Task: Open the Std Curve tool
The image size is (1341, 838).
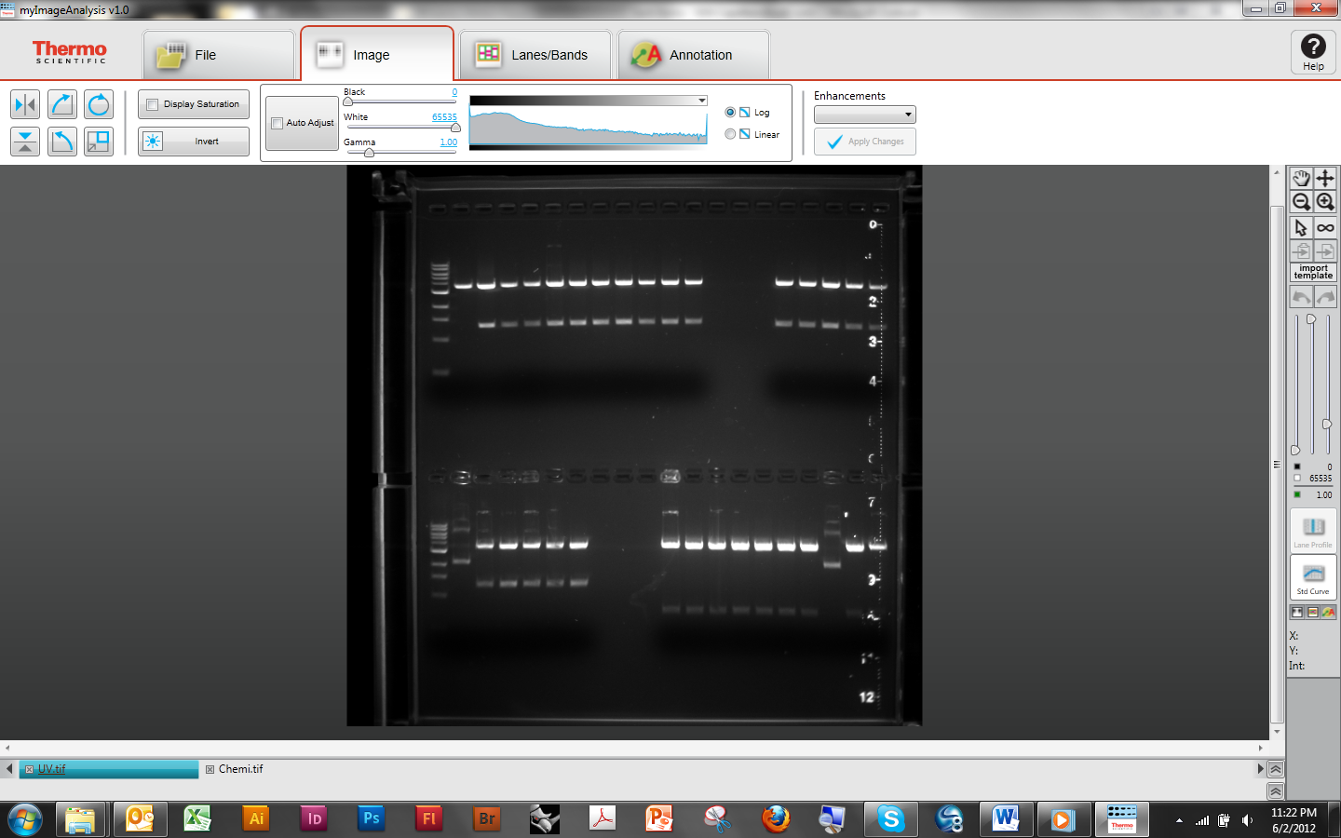Action: pyautogui.click(x=1313, y=577)
